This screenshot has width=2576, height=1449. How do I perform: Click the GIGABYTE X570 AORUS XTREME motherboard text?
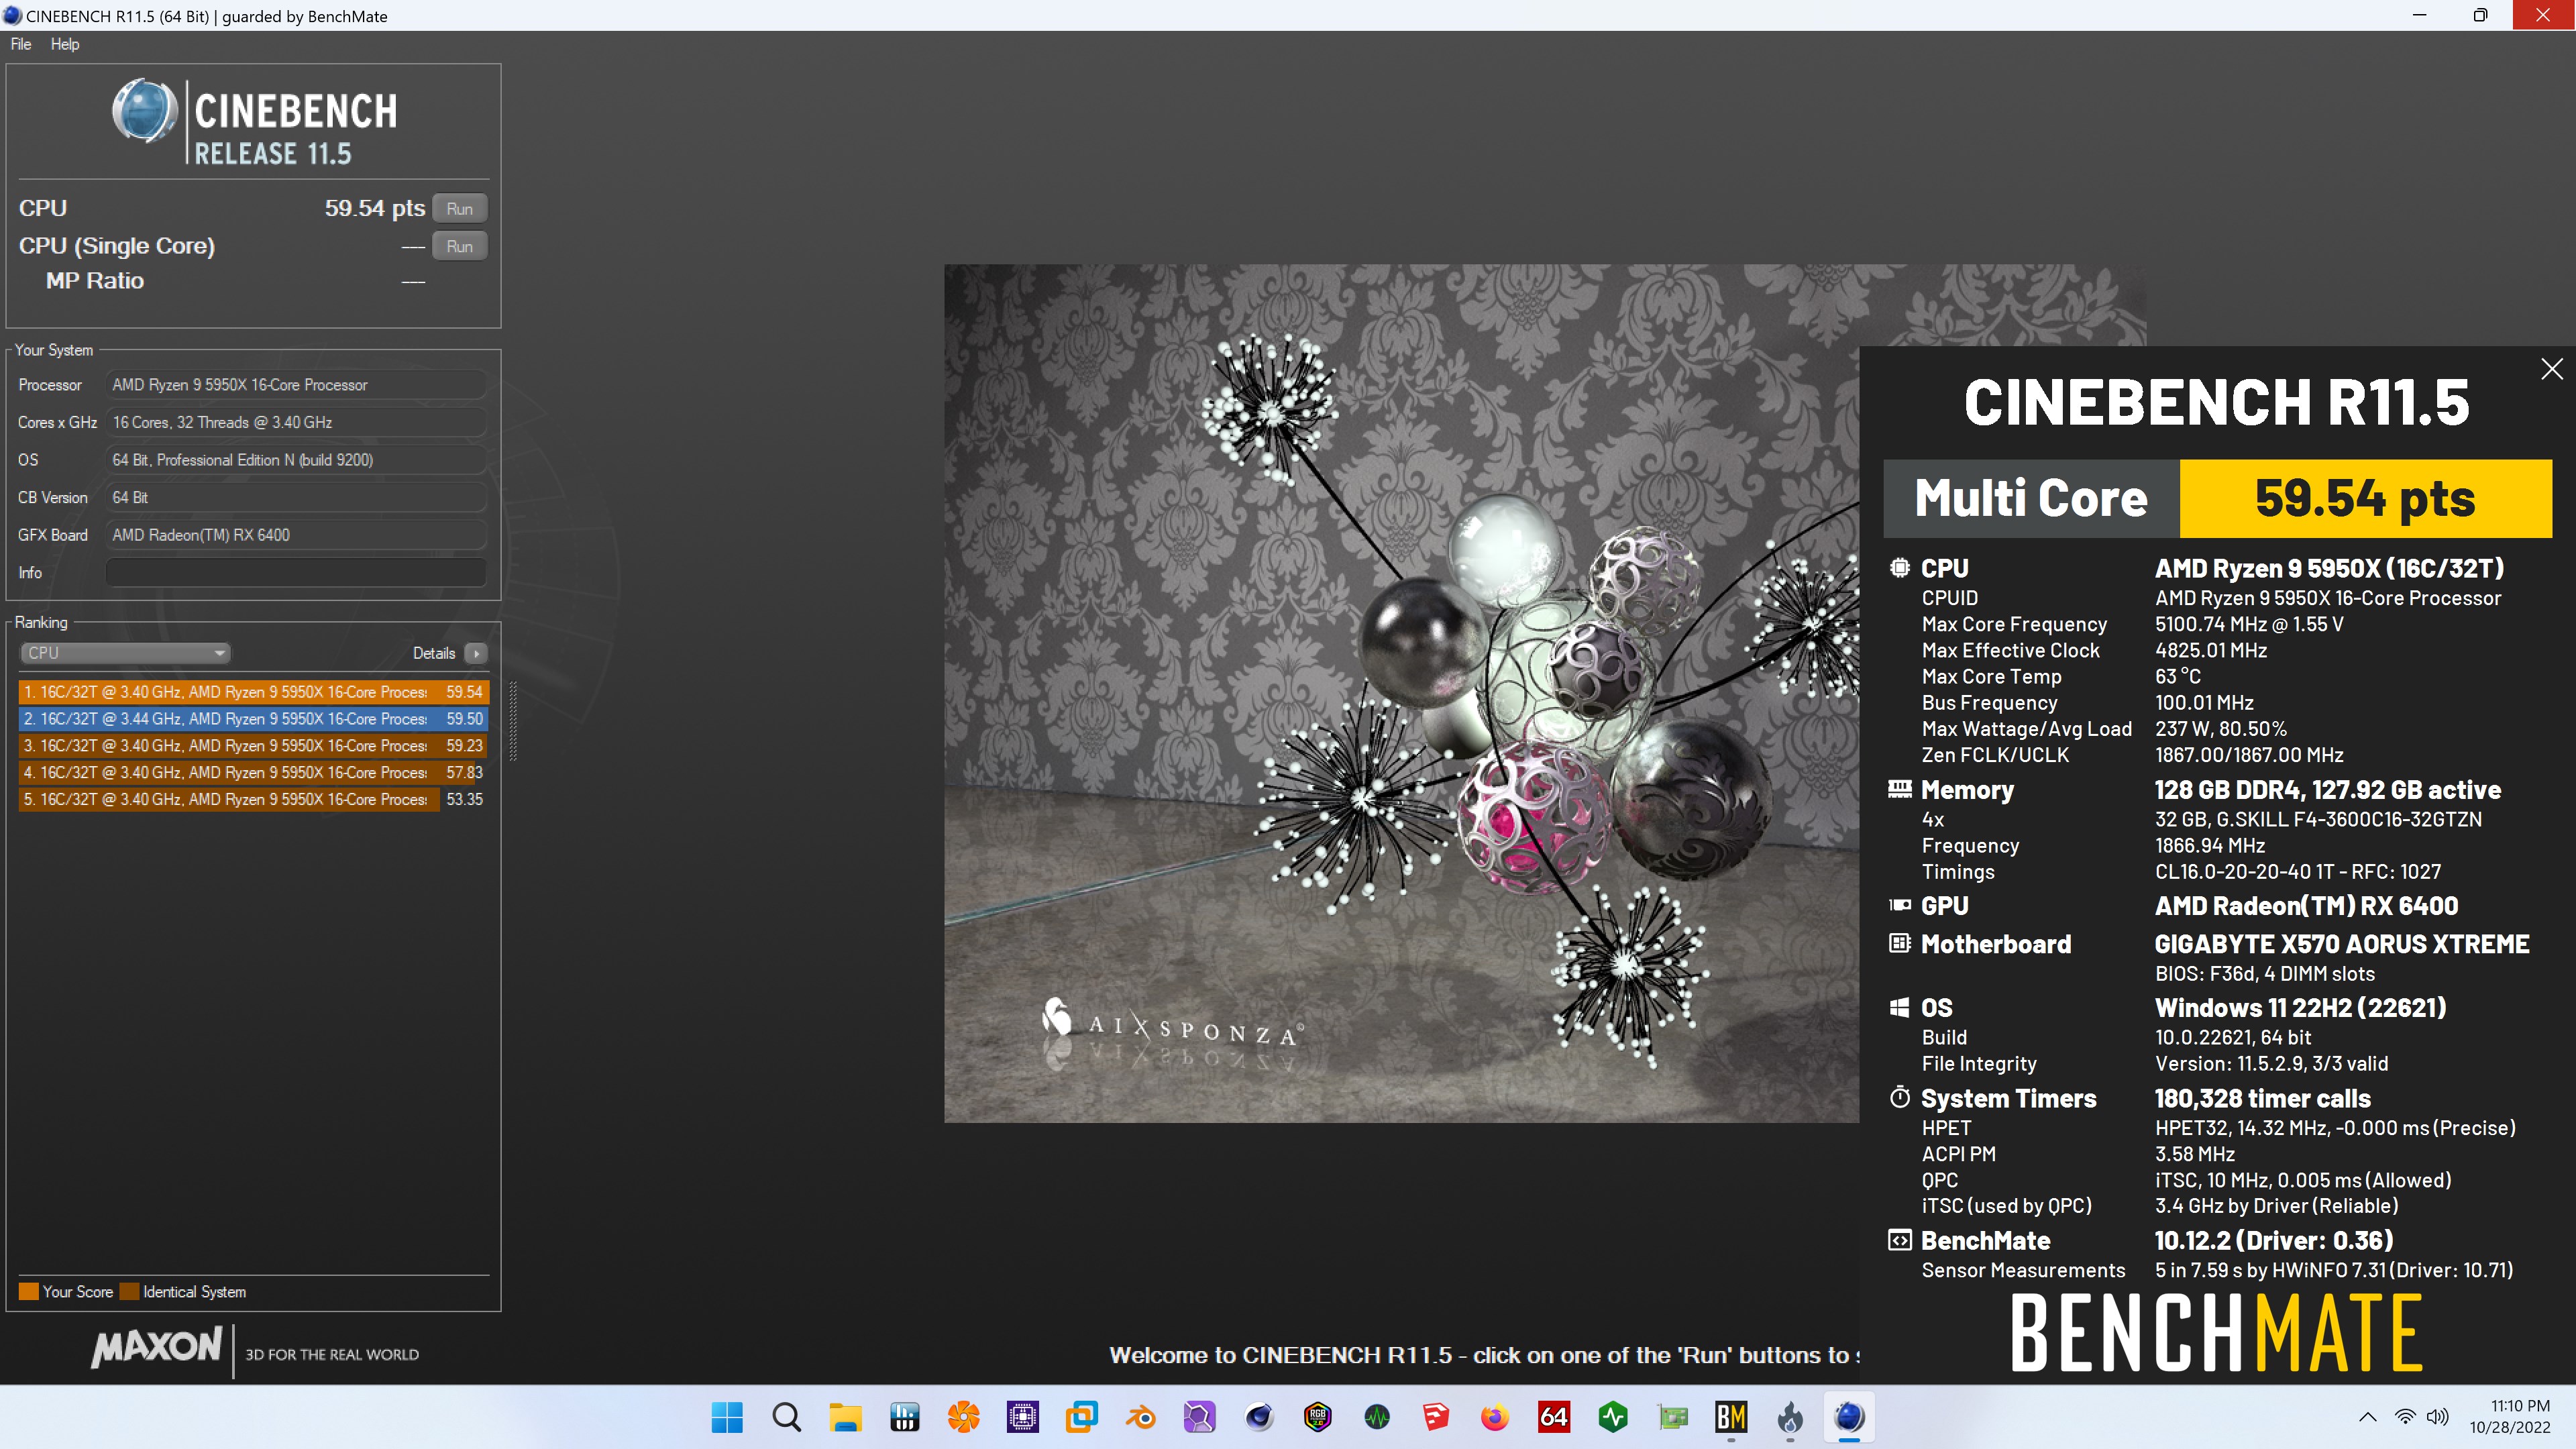(2341, 944)
